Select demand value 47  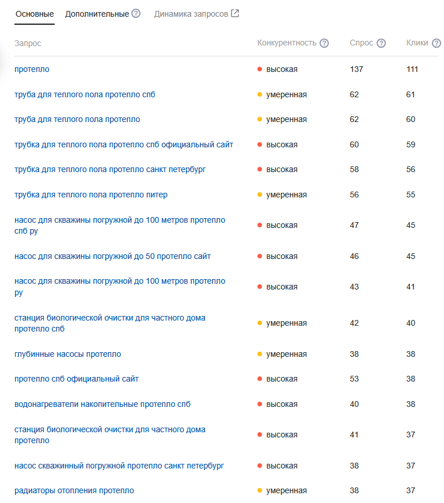(x=354, y=225)
